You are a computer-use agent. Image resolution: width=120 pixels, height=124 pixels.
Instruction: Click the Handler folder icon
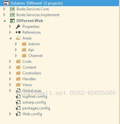(18, 79)
